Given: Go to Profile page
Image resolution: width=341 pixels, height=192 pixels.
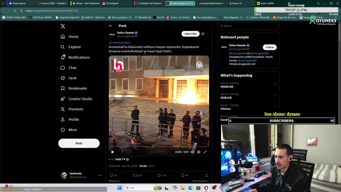Looking at the screenshot, I should (70, 119).
